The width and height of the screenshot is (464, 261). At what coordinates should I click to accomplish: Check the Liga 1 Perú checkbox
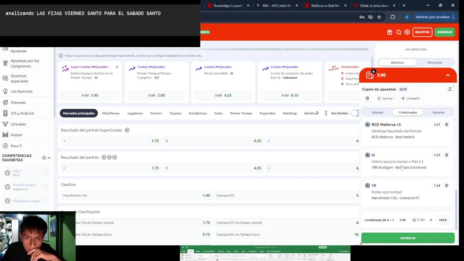click(45, 173)
